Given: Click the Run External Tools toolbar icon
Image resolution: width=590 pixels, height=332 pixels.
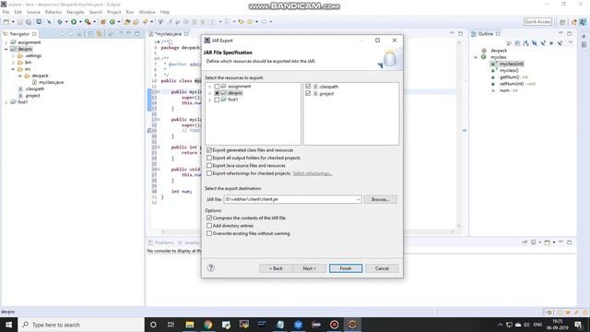Looking at the screenshot, I should (88, 22).
